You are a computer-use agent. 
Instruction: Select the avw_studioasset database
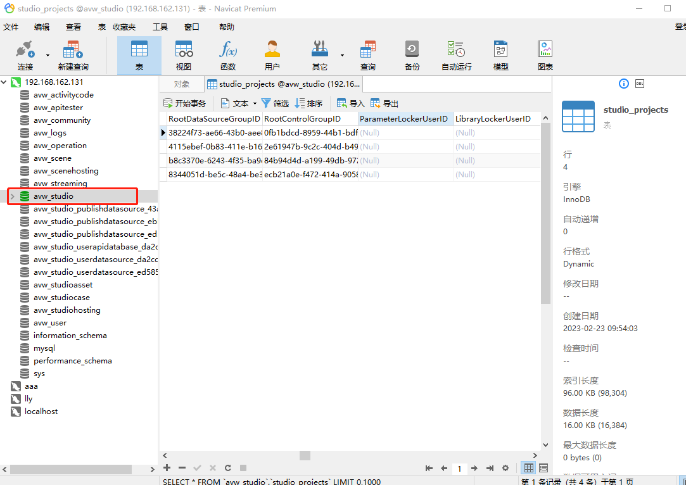(x=63, y=285)
